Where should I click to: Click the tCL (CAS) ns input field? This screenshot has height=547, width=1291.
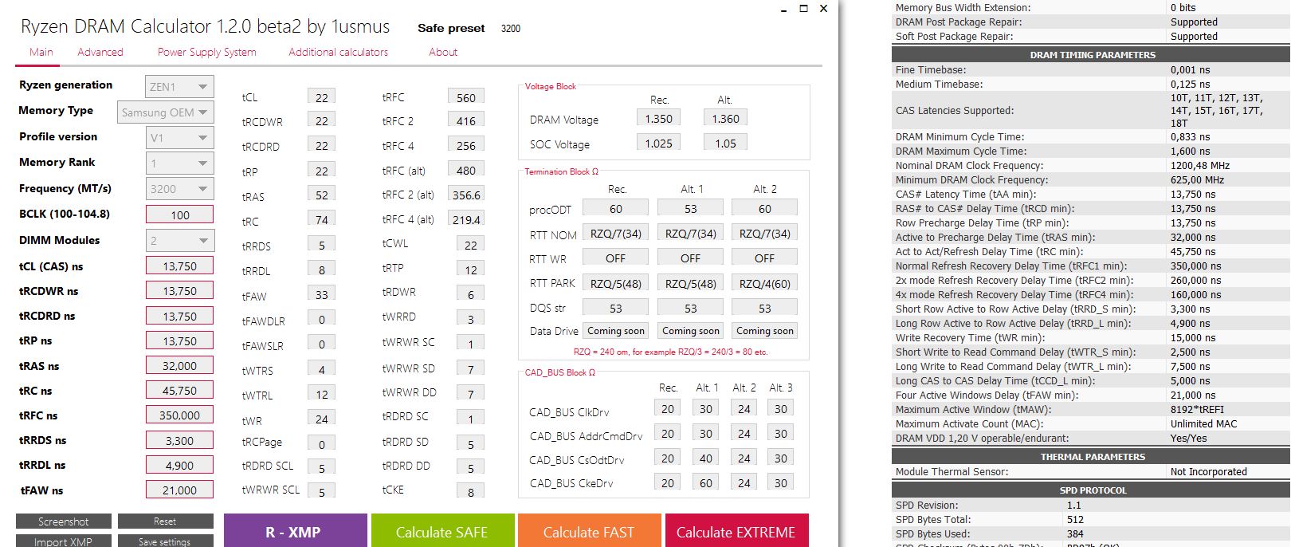(x=179, y=266)
